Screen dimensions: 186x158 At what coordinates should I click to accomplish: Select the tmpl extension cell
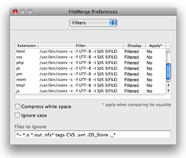21,85
